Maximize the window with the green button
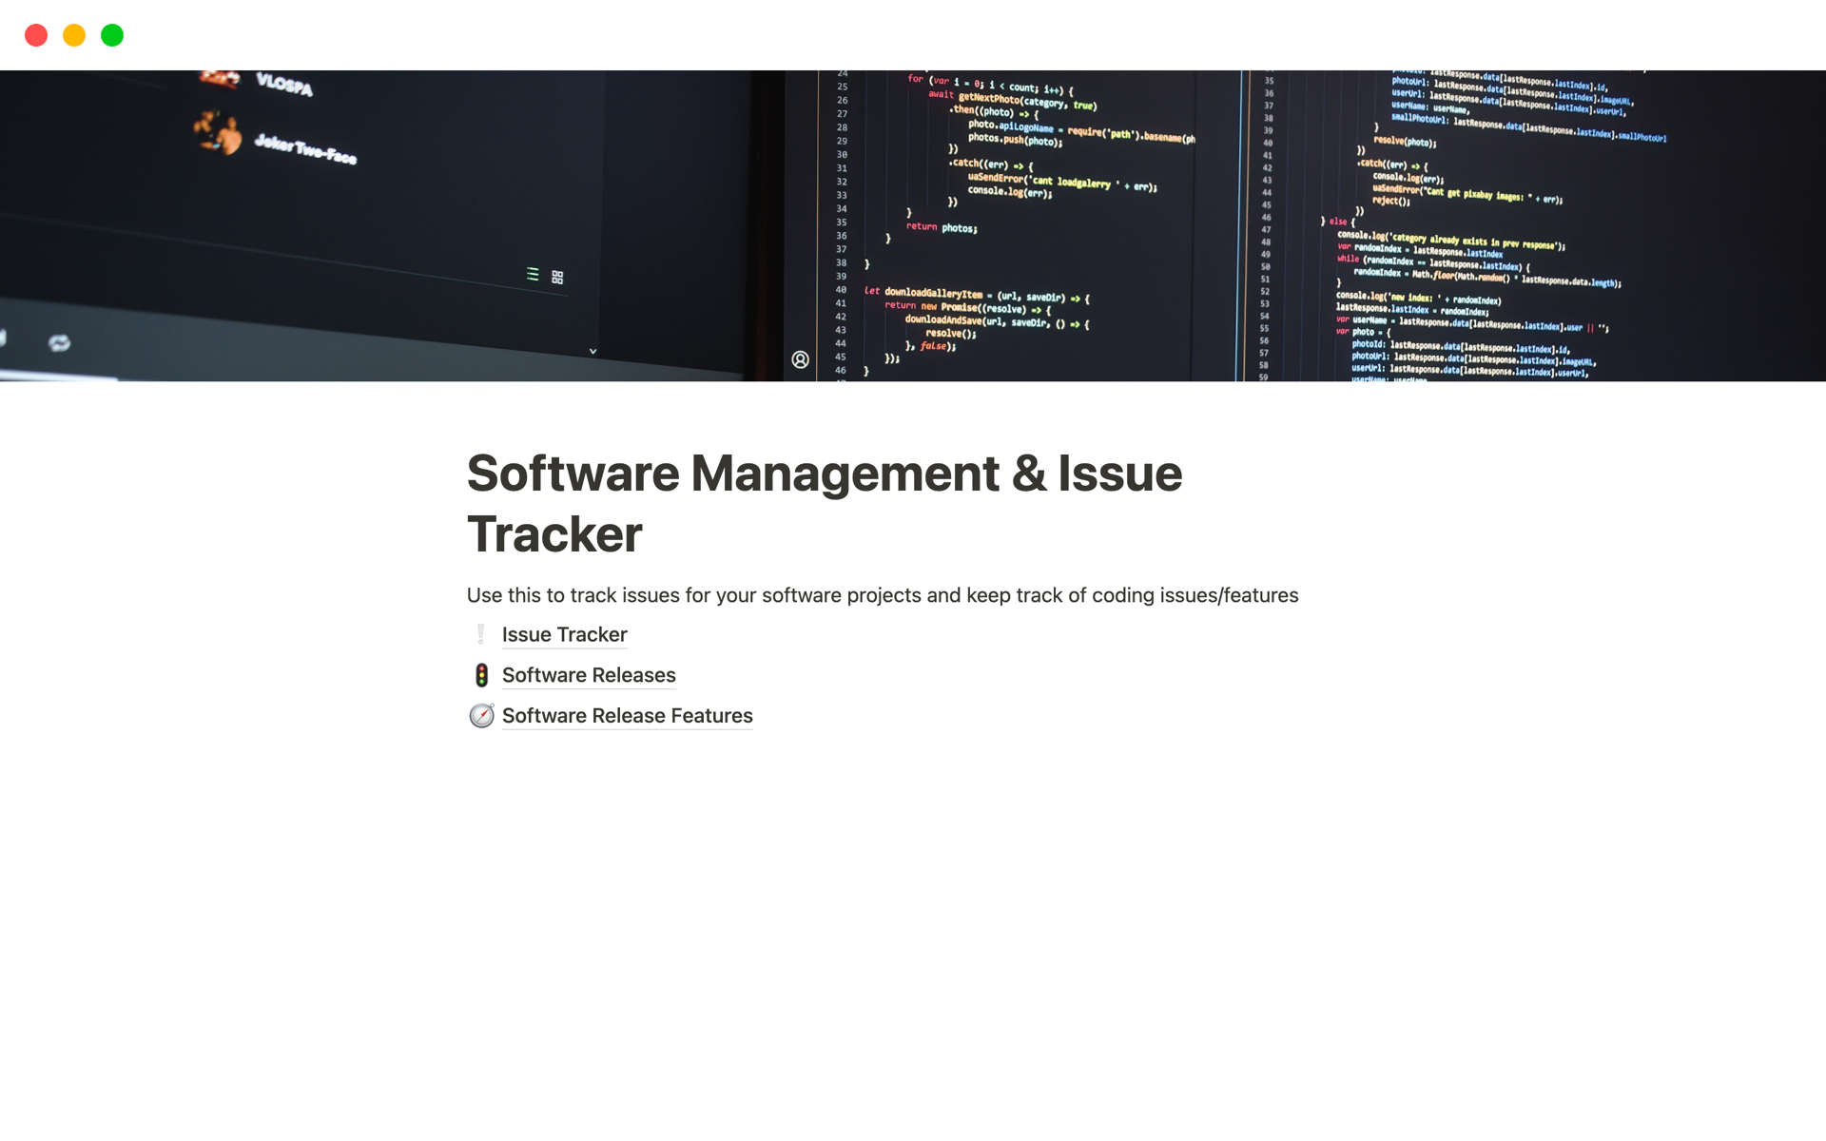This screenshot has width=1826, height=1141. click(112, 35)
